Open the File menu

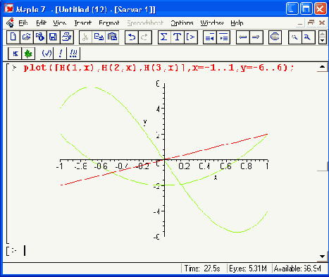click(x=23, y=23)
